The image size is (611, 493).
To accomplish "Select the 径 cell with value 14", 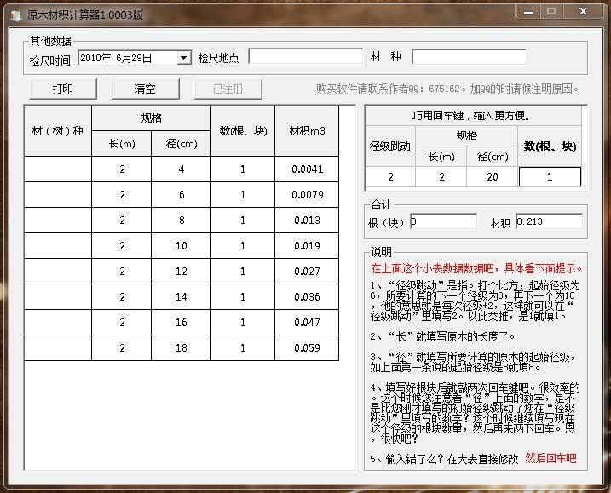I will tap(182, 296).
